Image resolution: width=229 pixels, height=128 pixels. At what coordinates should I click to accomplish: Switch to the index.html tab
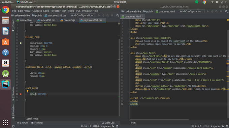coord(26,20)
